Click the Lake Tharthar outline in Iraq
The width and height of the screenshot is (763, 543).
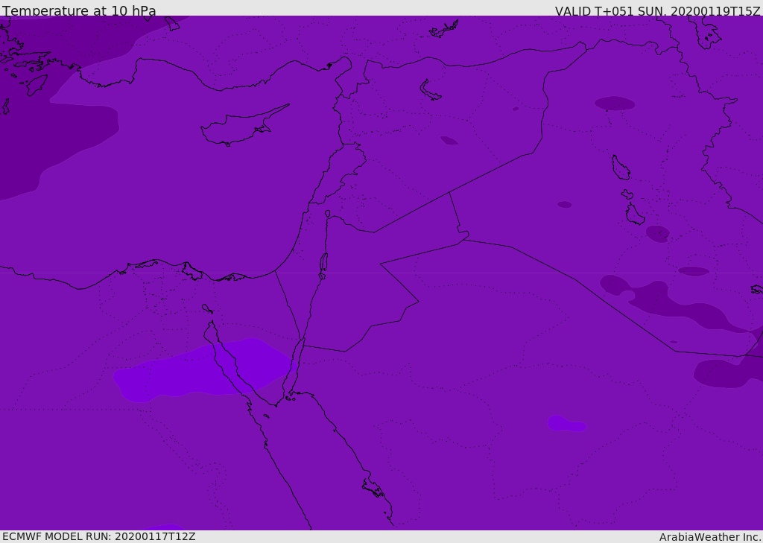pos(621,168)
